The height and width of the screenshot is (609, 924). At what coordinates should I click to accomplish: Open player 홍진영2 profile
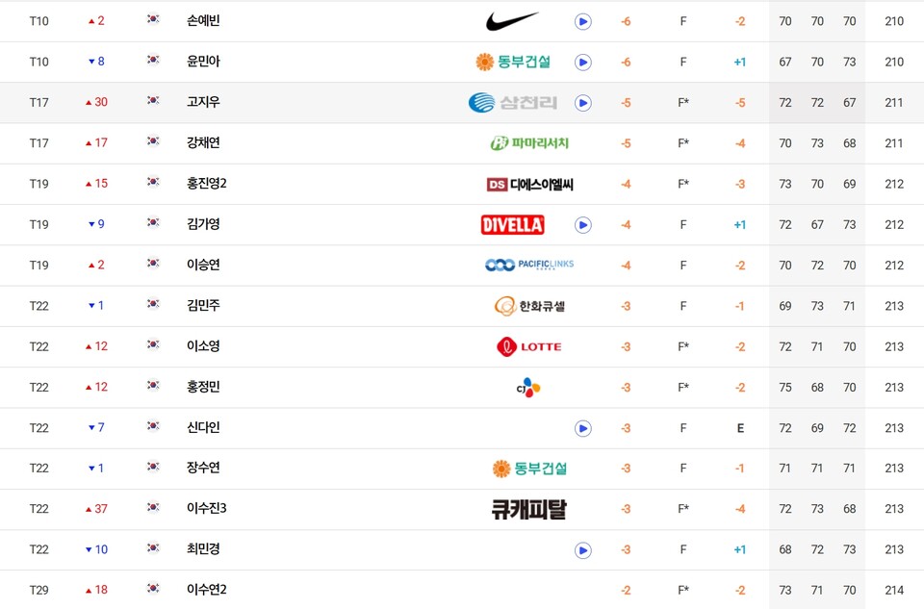(x=207, y=184)
